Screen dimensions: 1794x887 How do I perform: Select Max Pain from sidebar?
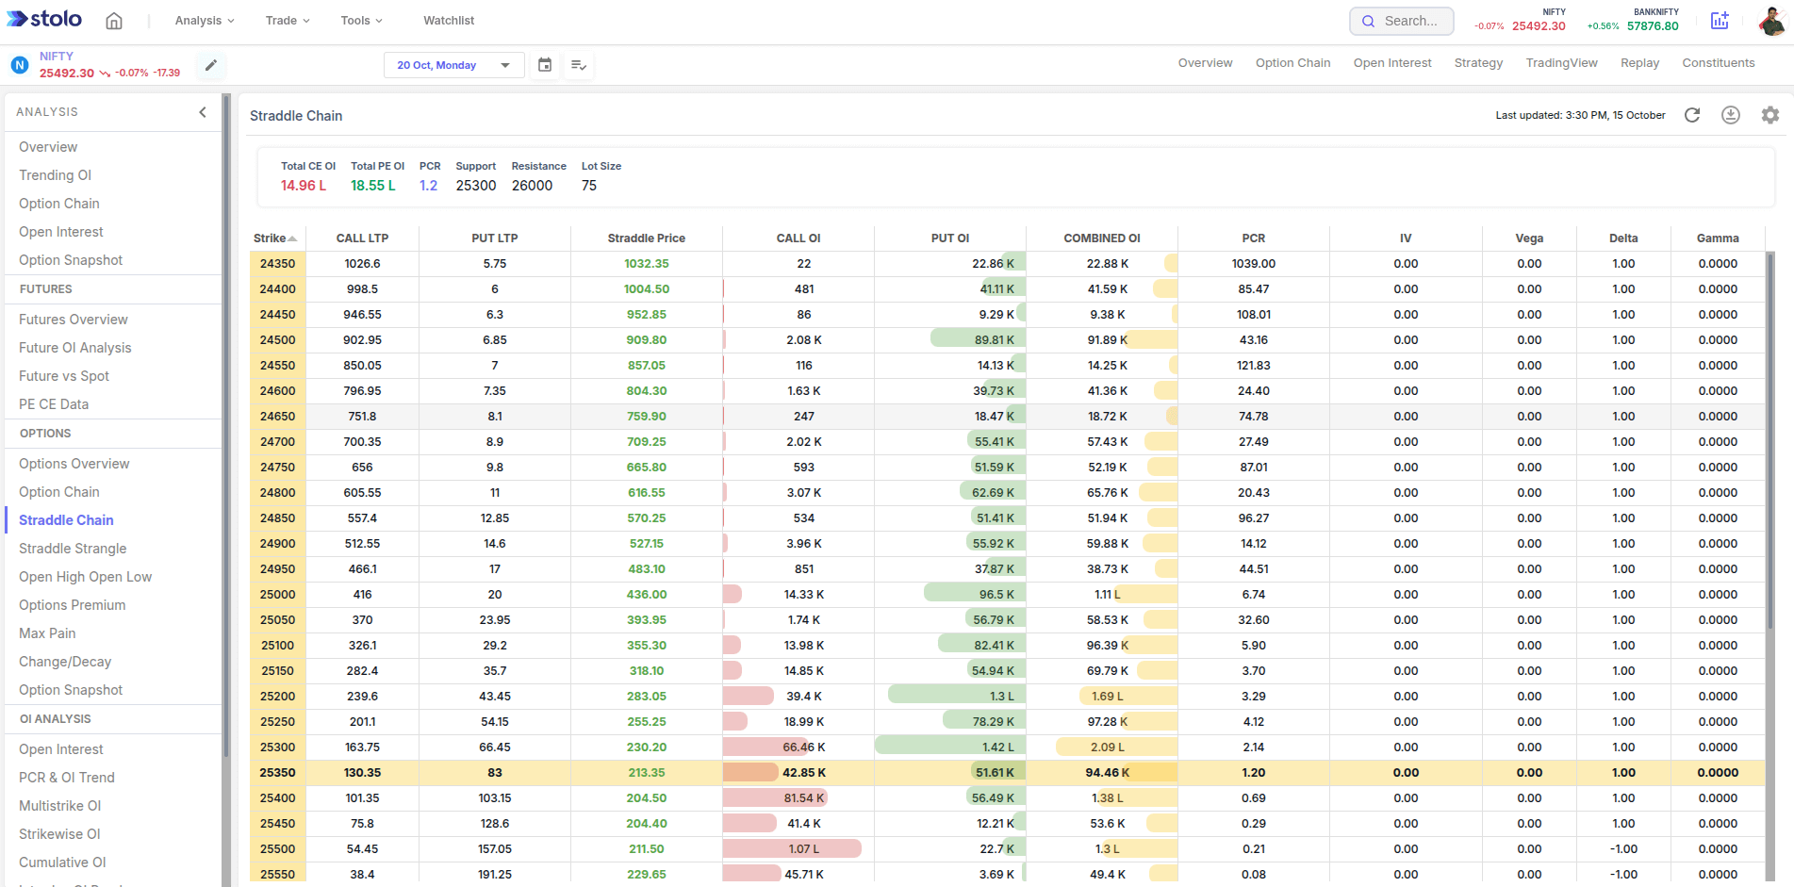(x=47, y=633)
